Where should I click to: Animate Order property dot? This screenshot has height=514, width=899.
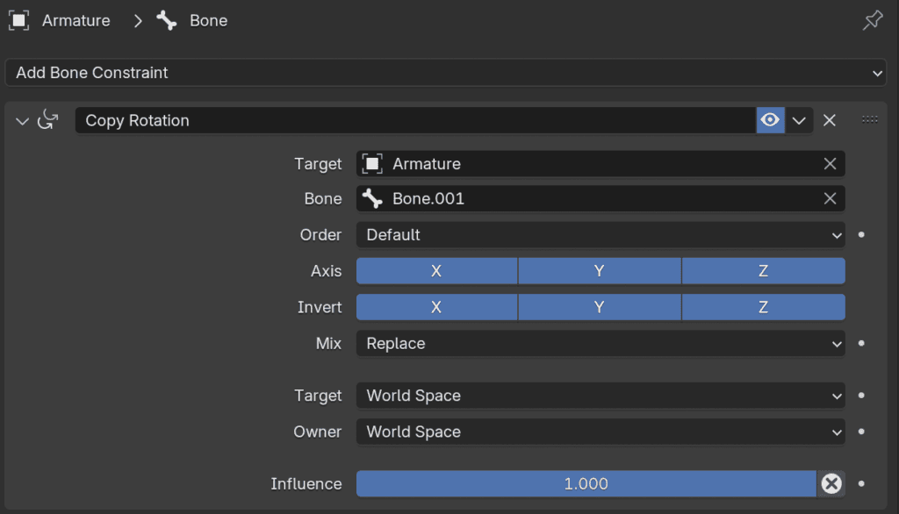pos(861,235)
